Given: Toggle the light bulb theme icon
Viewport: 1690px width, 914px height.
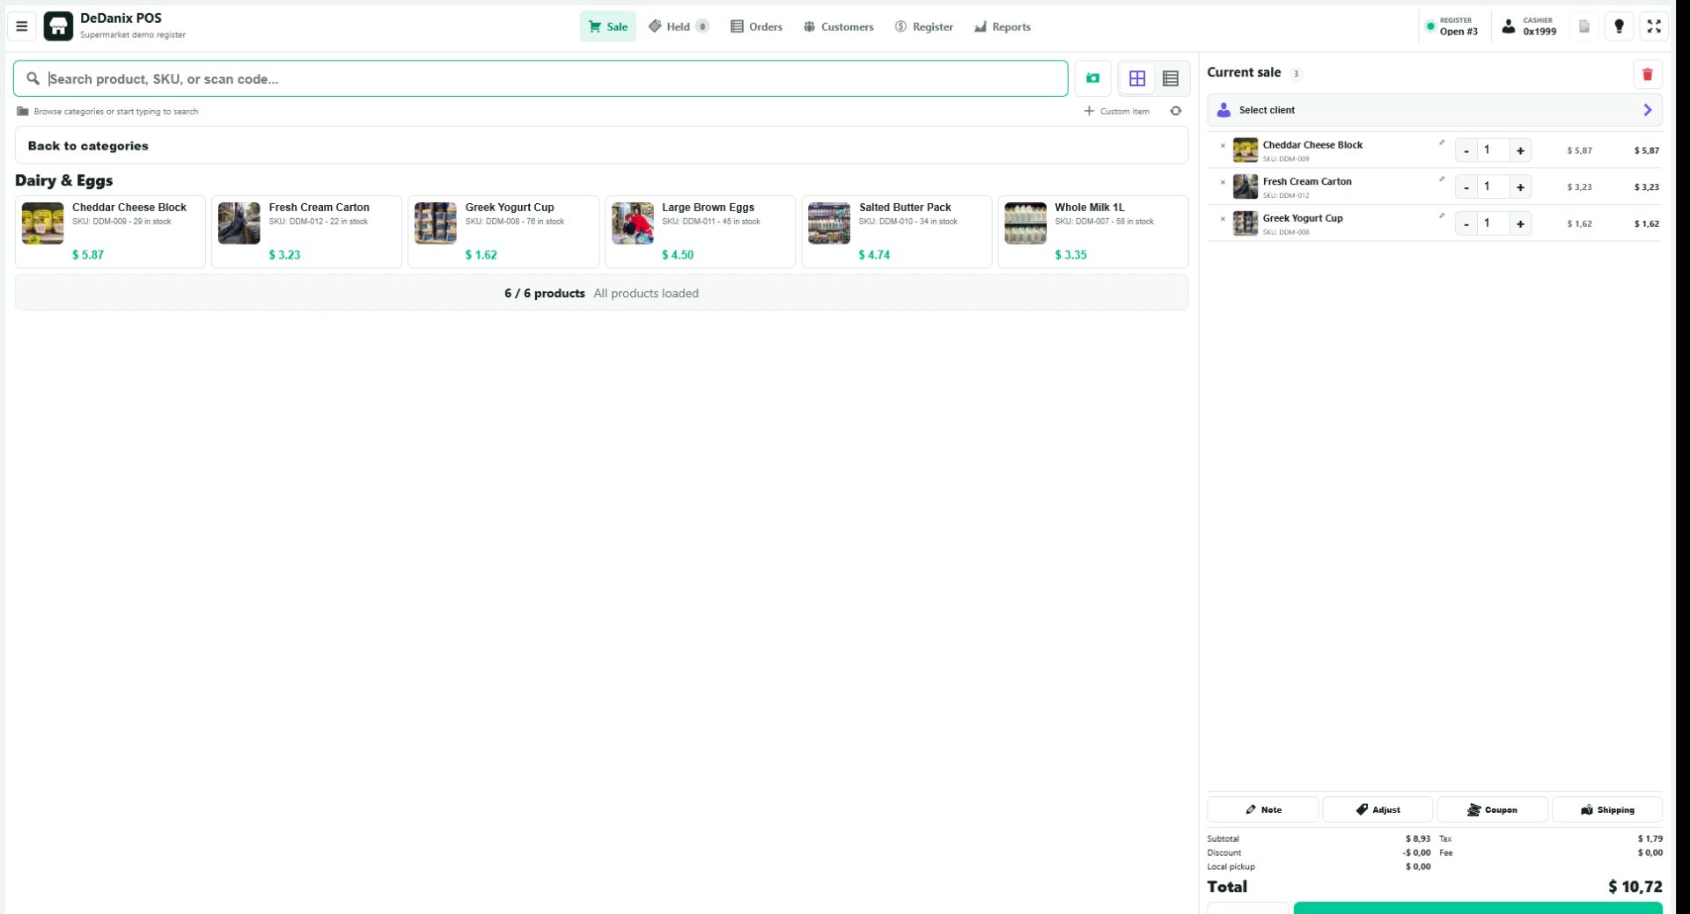Looking at the screenshot, I should (x=1619, y=26).
